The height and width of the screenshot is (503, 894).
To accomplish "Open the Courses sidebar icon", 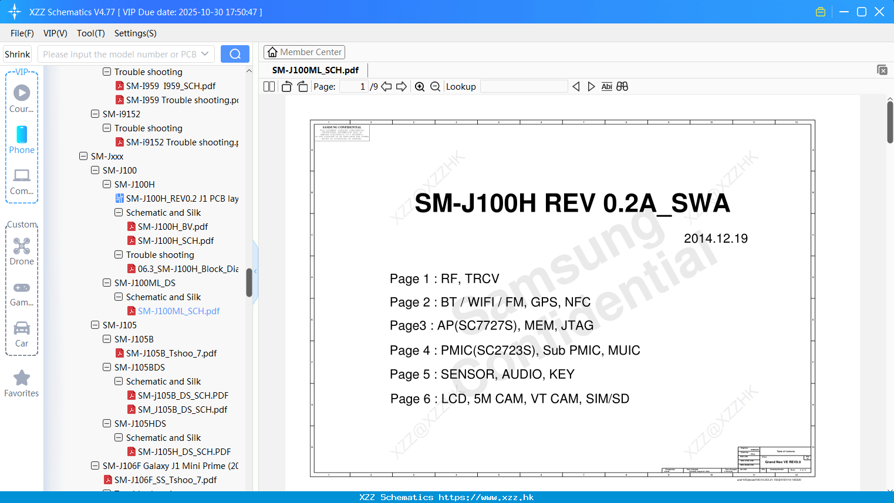I will [22, 98].
